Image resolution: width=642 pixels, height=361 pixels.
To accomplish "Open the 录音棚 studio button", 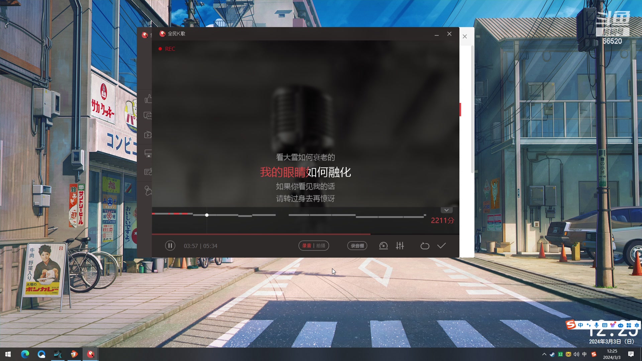I will 357,246.
